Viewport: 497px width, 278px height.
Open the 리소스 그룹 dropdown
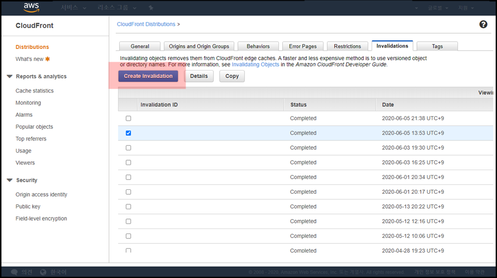[x=117, y=8]
